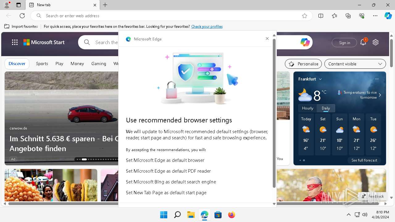The height and width of the screenshot is (222, 395).
Task: Open Split screen view icon
Action: tap(321, 16)
